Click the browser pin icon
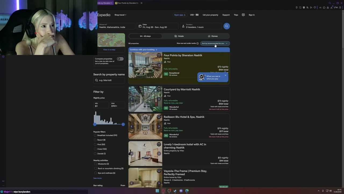 pos(296,8)
